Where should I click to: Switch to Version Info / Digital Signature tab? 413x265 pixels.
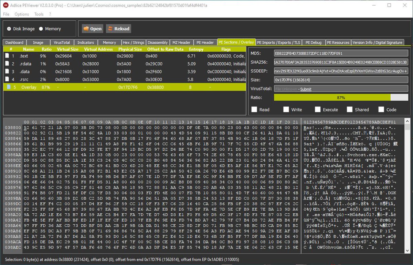(378, 42)
